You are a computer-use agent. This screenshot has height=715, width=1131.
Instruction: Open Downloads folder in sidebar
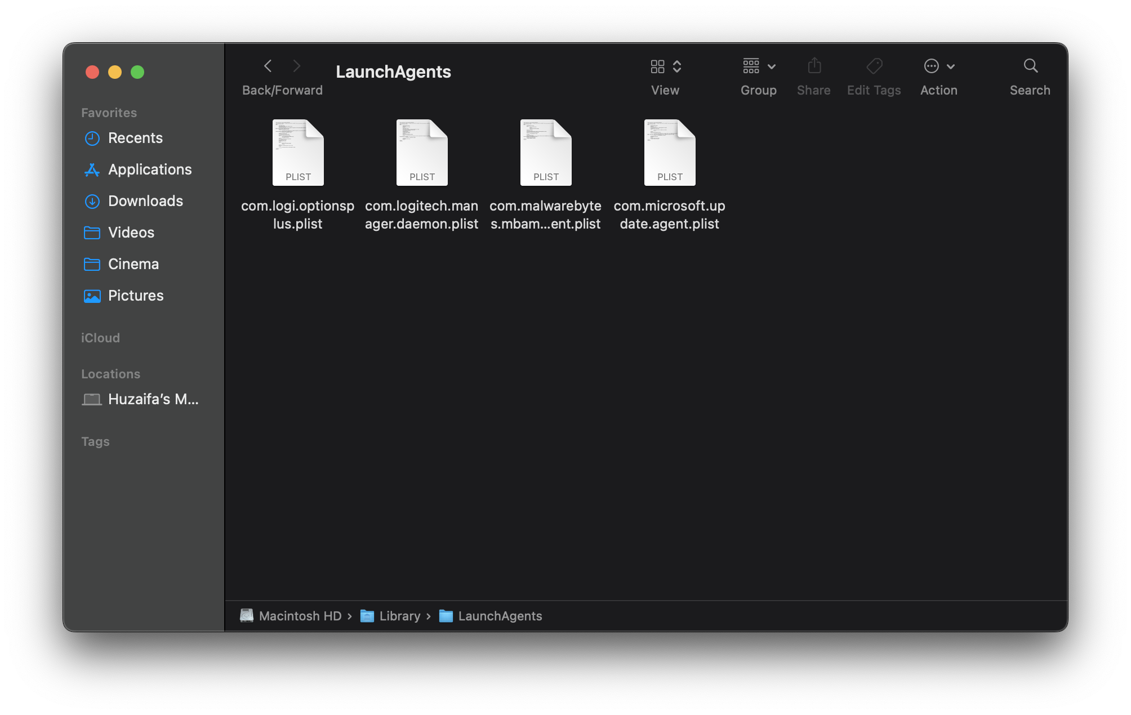click(x=145, y=201)
